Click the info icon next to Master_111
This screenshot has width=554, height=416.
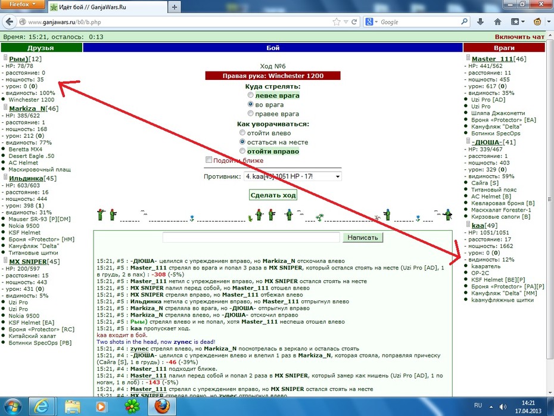pos(468,58)
